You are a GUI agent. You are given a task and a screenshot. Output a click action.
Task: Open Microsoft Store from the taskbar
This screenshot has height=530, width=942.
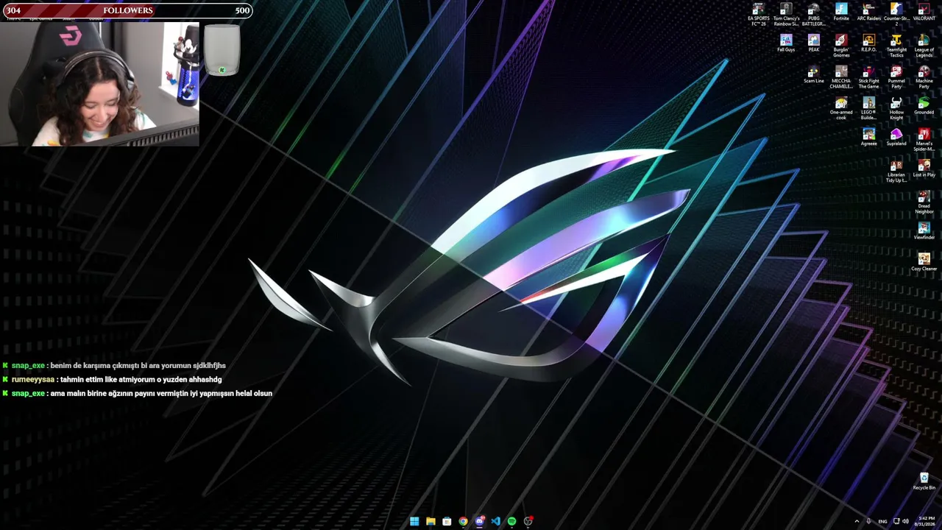click(447, 521)
